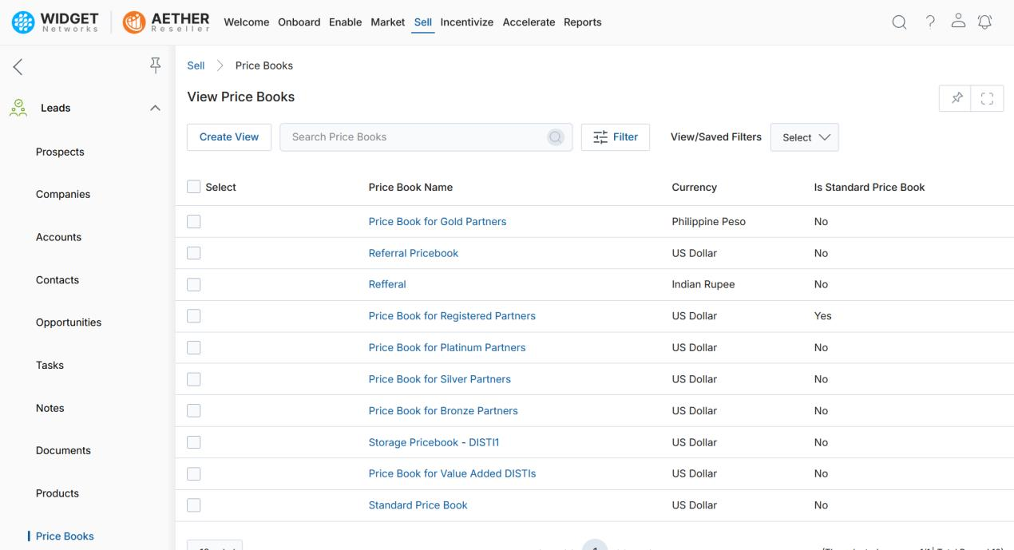Click the Currency column header
Image resolution: width=1014 pixels, height=550 pixels.
coord(695,188)
